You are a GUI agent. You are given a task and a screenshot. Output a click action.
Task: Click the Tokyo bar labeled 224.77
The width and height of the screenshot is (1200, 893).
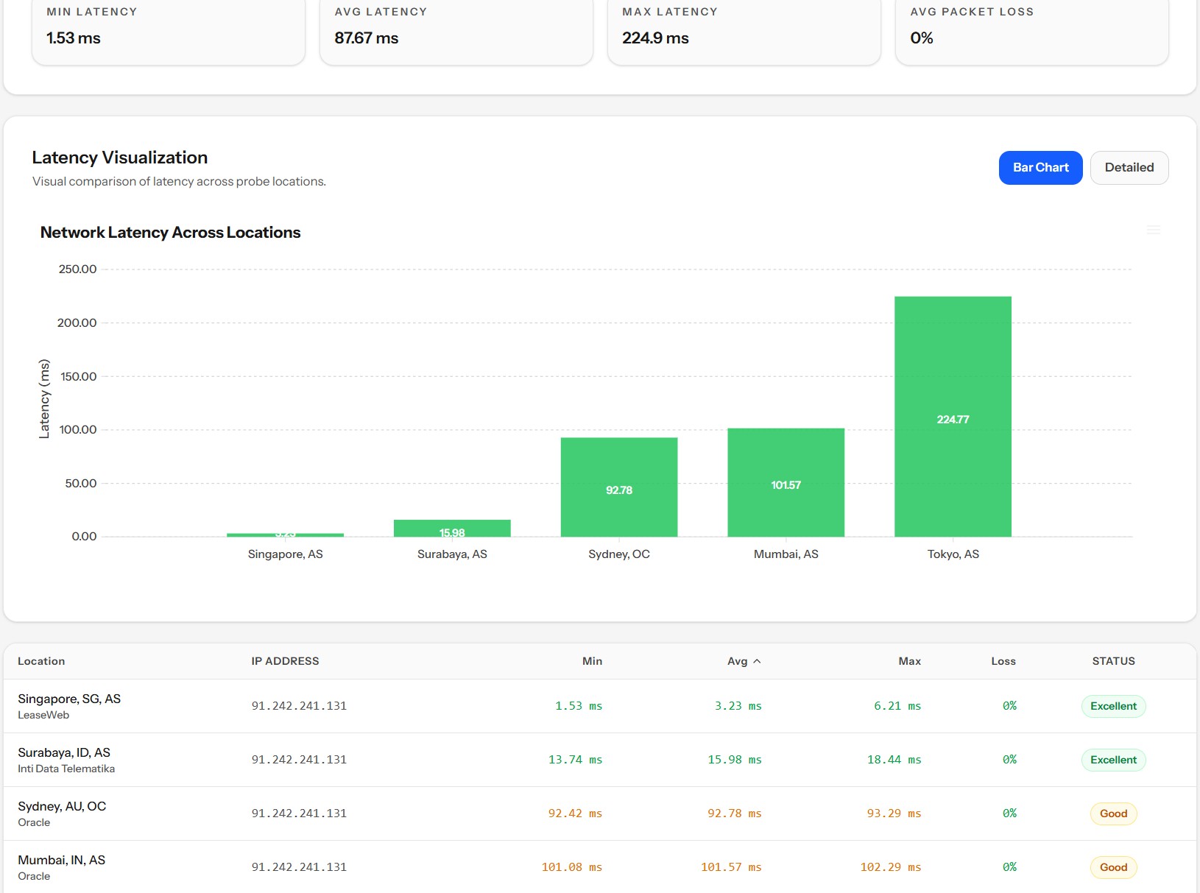(x=953, y=416)
